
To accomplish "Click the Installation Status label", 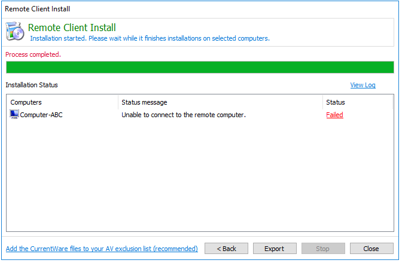I will pos(32,85).
